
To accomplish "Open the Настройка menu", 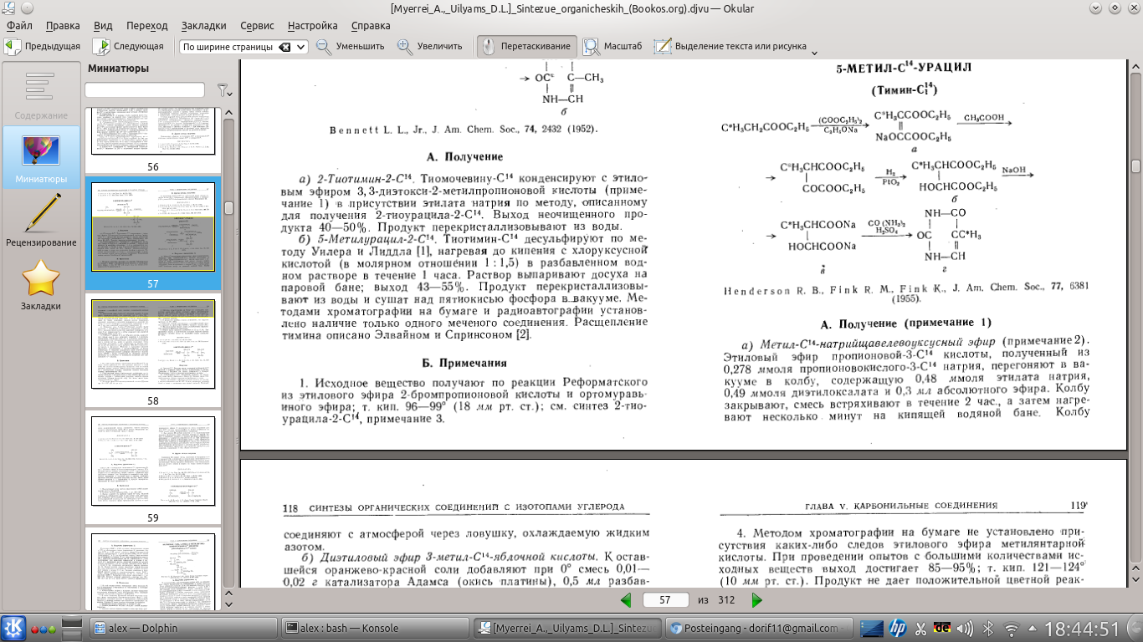I will [x=312, y=26].
